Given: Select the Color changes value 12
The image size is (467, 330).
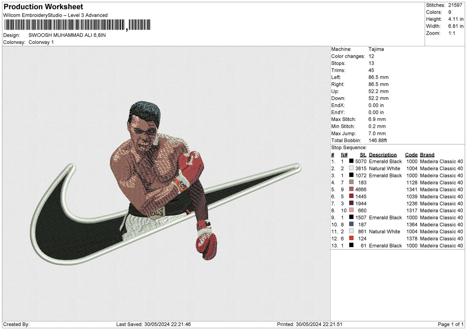Looking at the screenshot, I should click(372, 56).
